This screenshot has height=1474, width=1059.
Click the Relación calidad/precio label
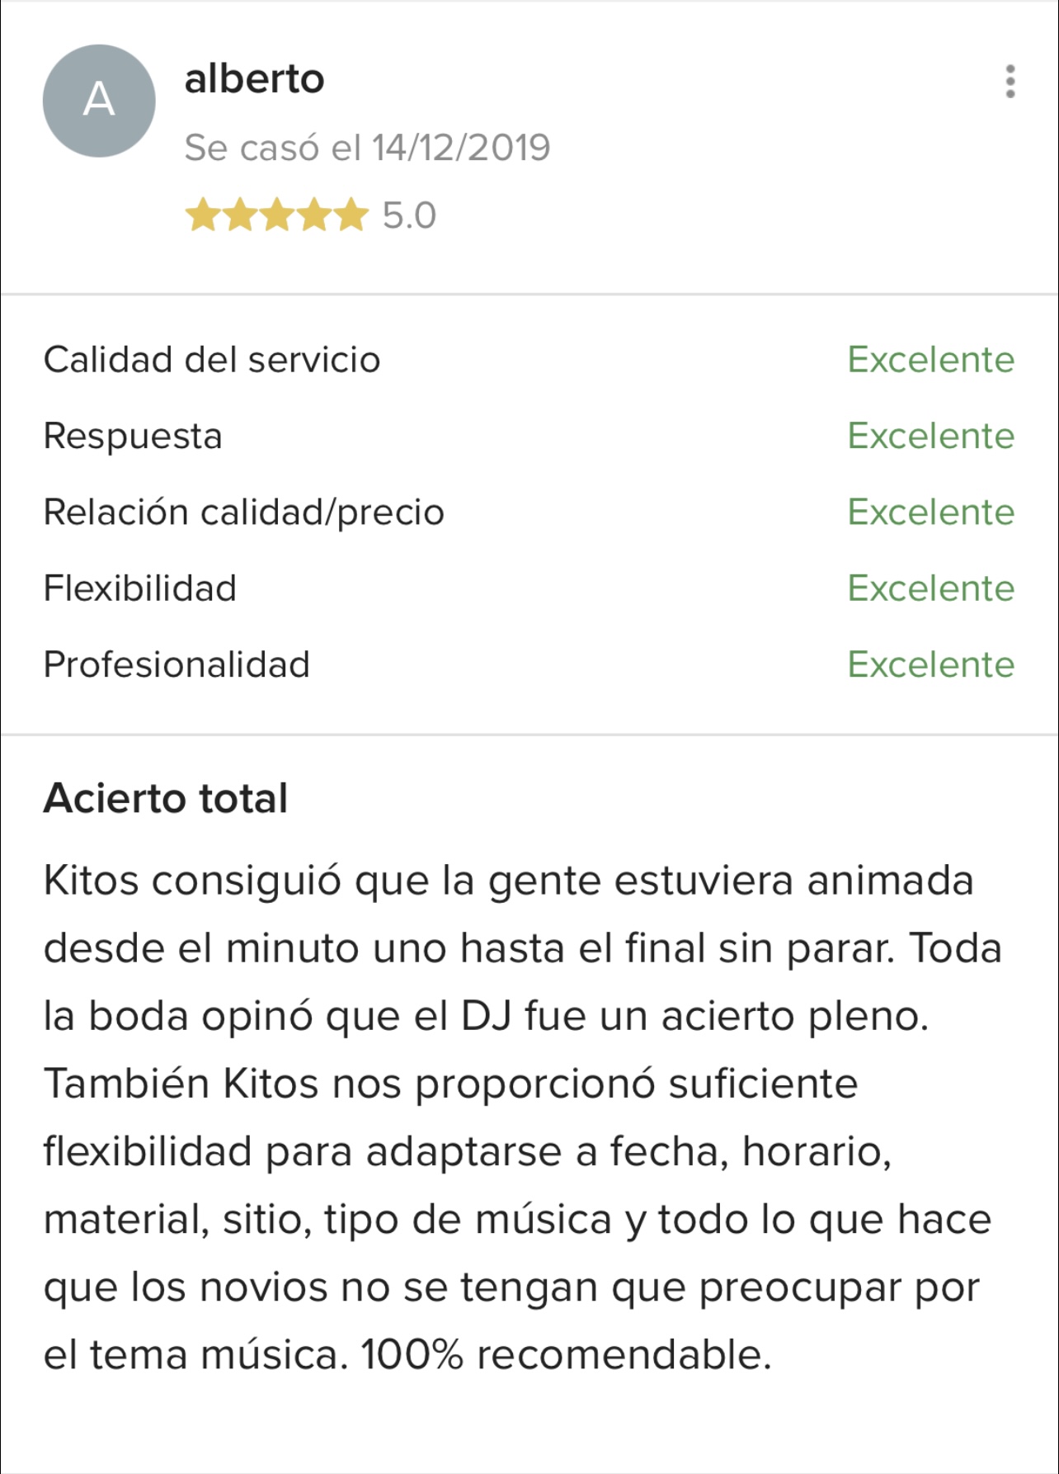pos(244,513)
